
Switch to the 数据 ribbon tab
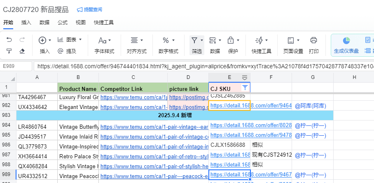[x=44, y=23]
